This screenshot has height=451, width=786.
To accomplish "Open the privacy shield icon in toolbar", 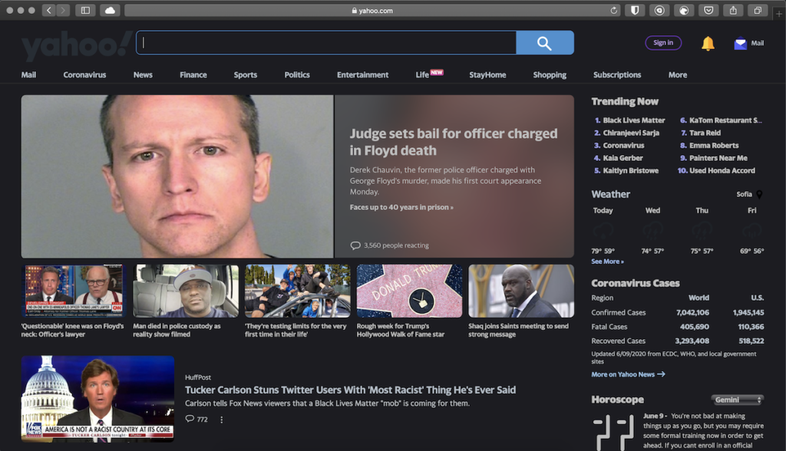I will 634,11.
